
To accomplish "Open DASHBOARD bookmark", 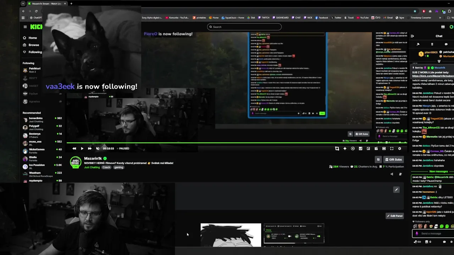I will 280,18.
